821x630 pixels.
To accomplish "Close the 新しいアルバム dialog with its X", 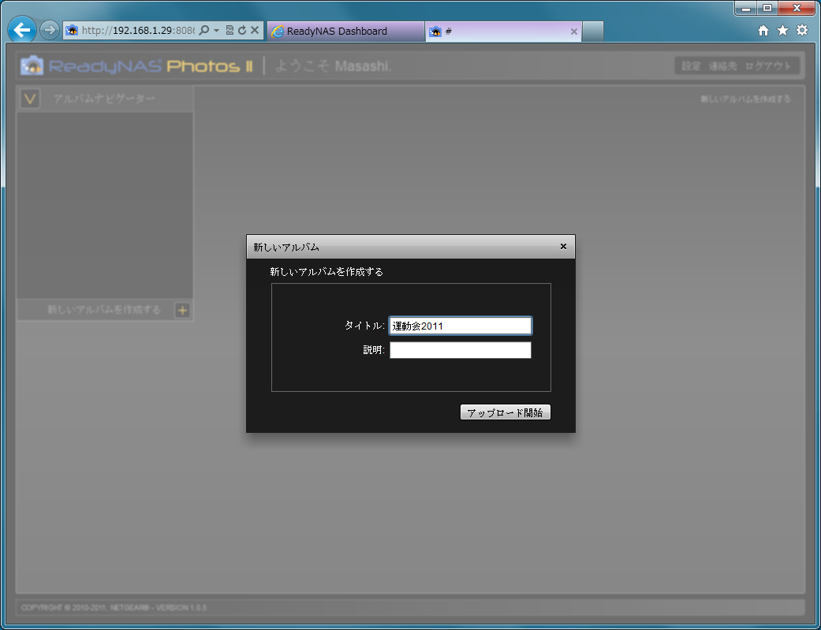I will (x=563, y=246).
